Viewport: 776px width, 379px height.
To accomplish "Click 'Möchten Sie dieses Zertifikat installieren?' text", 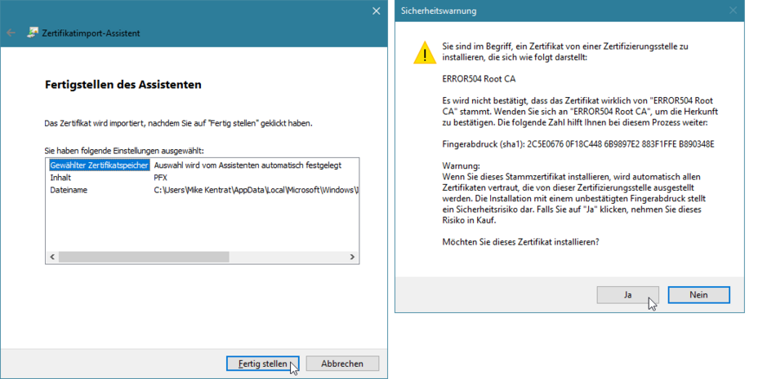I will [520, 242].
